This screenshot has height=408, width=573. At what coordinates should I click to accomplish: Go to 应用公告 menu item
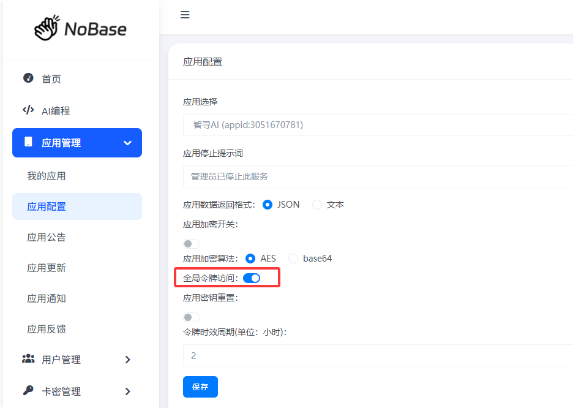click(x=47, y=237)
